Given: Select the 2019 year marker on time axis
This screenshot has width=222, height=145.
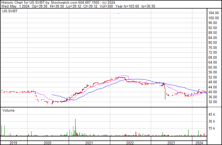Looking at the screenshot, I should (x=14, y=143).
